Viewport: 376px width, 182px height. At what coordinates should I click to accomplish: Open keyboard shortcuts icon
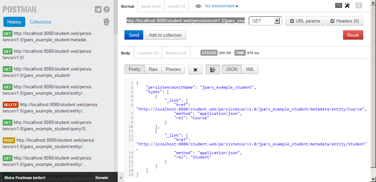(339, 5)
